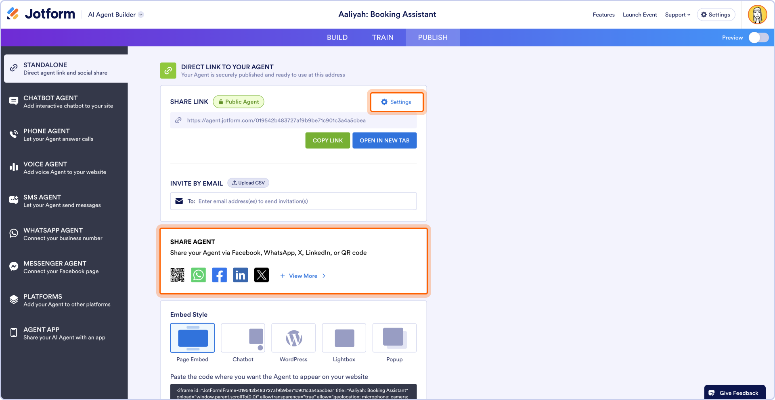
Task: Click OPEN IN NEW TAB button
Action: pos(384,140)
